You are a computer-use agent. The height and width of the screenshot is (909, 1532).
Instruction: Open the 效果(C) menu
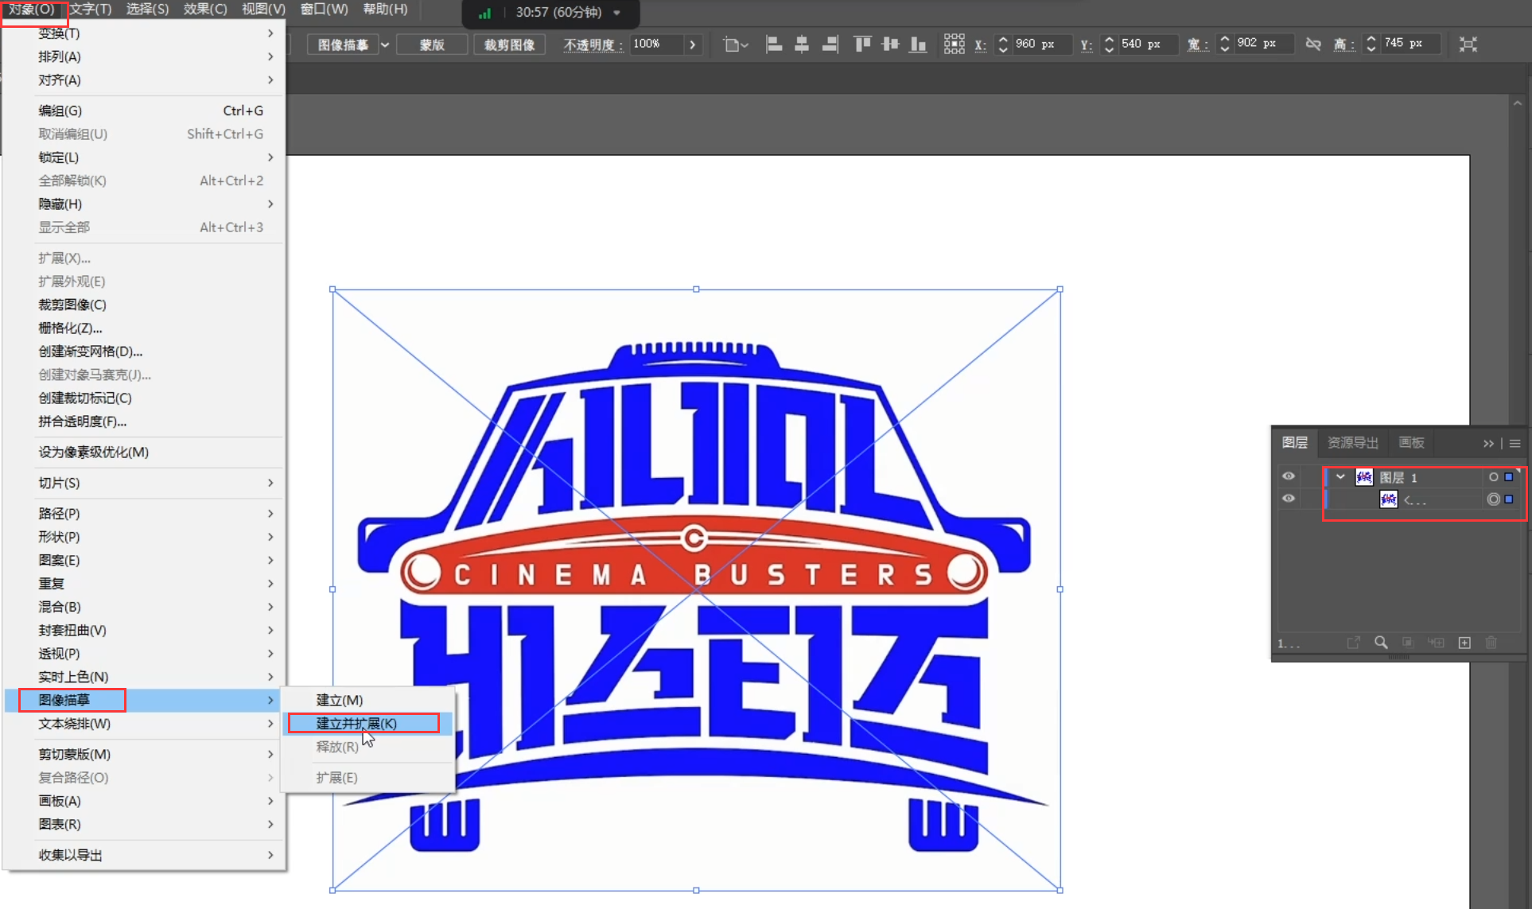[x=205, y=10]
